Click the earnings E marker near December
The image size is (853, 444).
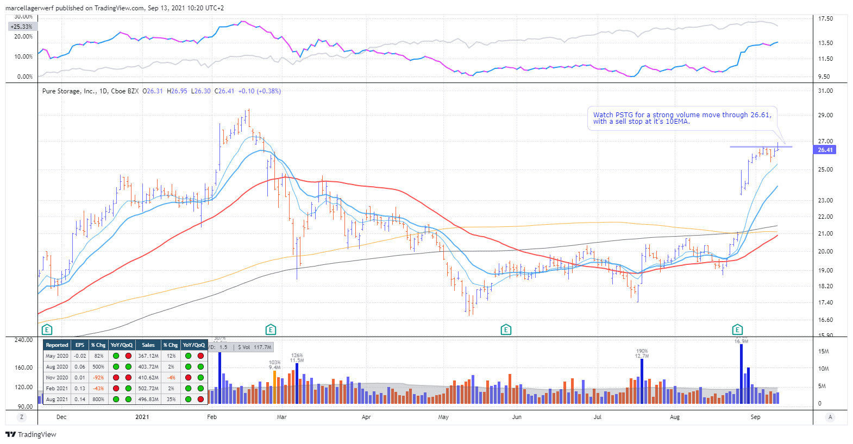(x=47, y=329)
